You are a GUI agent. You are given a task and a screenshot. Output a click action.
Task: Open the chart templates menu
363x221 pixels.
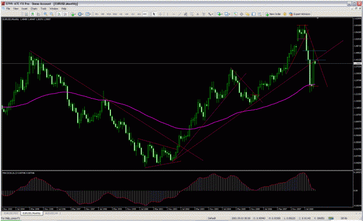click(87, 14)
